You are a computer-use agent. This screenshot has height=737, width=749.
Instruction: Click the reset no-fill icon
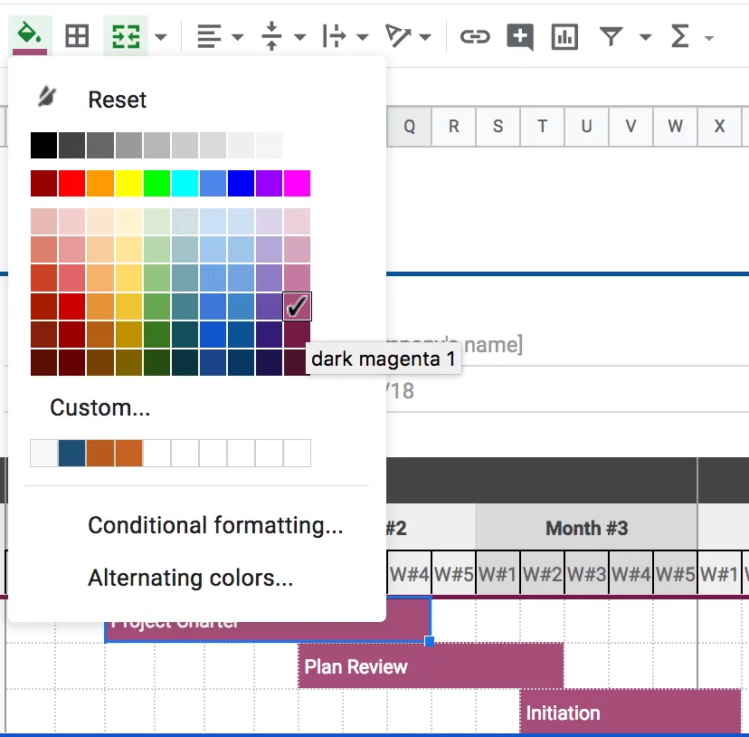pos(47,97)
